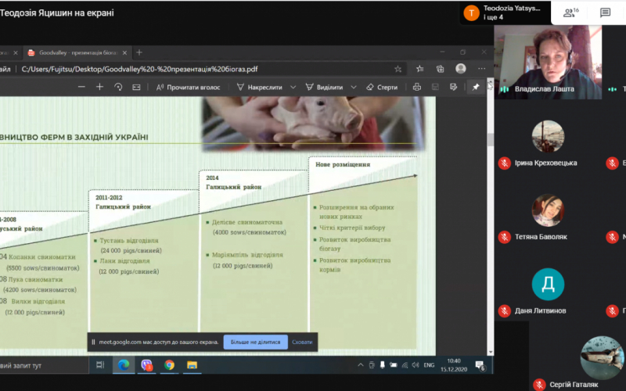Select Даня Литвинов avatar with letter Д

pyautogui.click(x=548, y=284)
